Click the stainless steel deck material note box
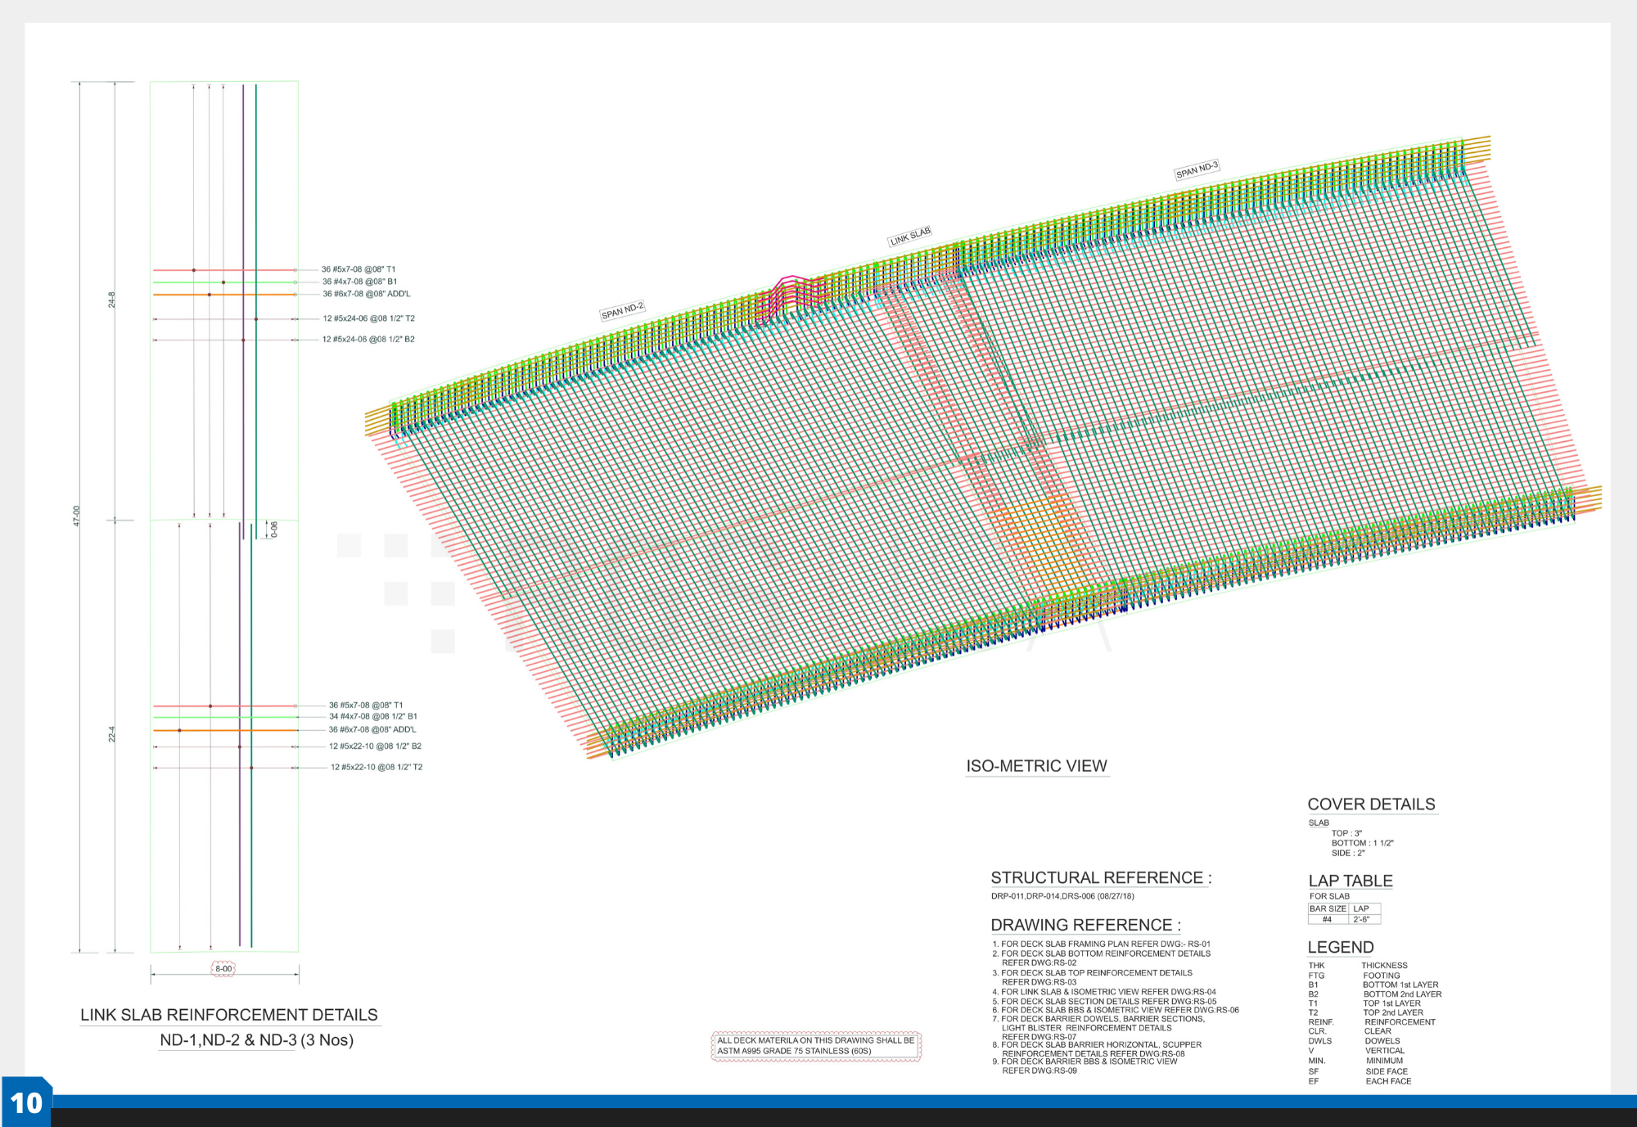 pos(816,1046)
